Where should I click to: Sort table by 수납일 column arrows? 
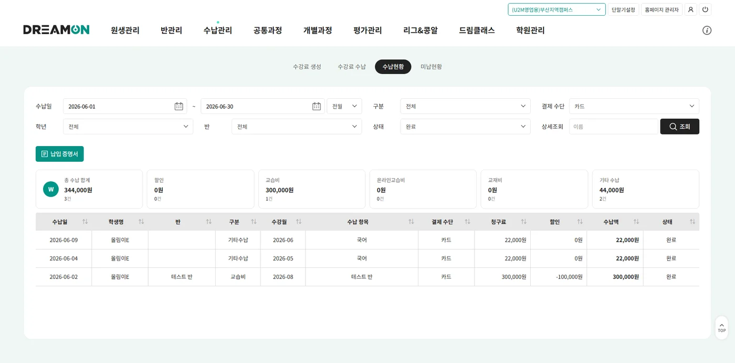click(85, 222)
